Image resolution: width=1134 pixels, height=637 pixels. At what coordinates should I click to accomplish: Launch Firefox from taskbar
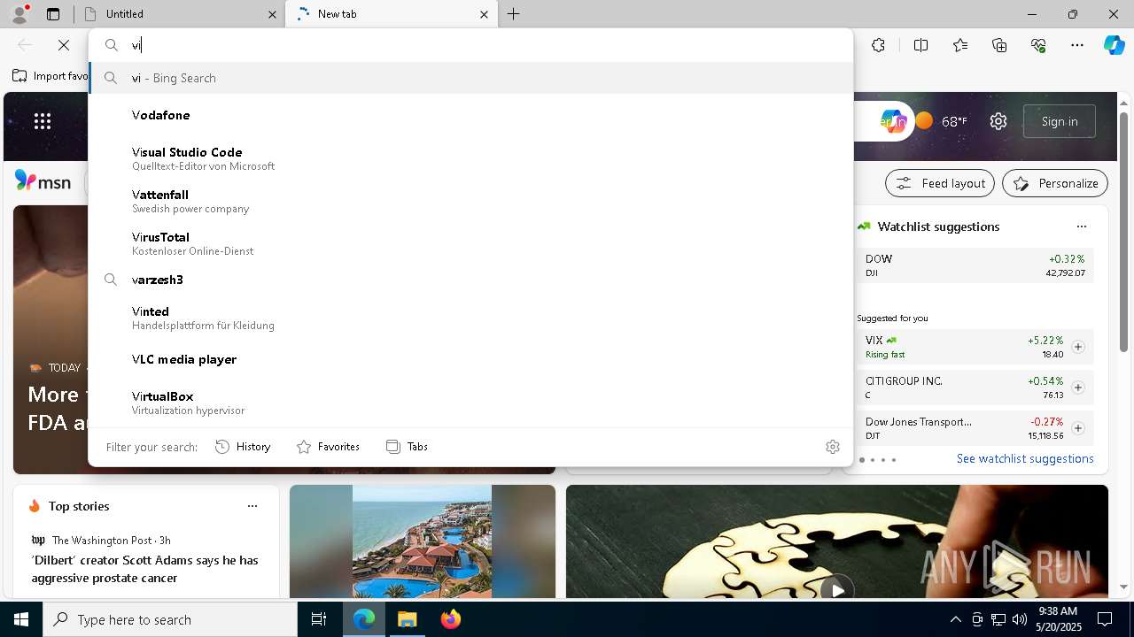pos(451,619)
